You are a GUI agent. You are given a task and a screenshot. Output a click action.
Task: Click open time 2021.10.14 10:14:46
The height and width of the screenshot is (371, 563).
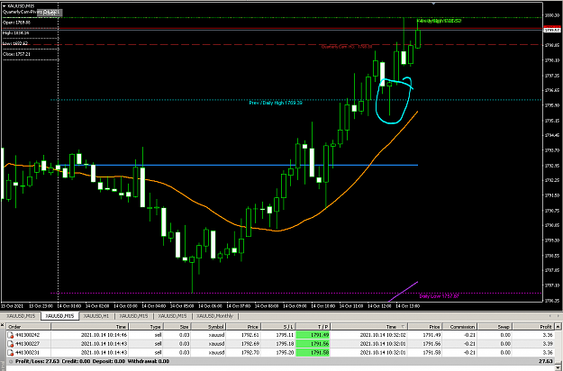(x=104, y=335)
